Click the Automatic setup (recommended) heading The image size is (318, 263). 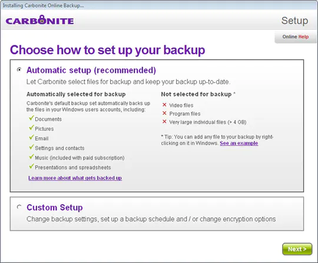point(91,70)
